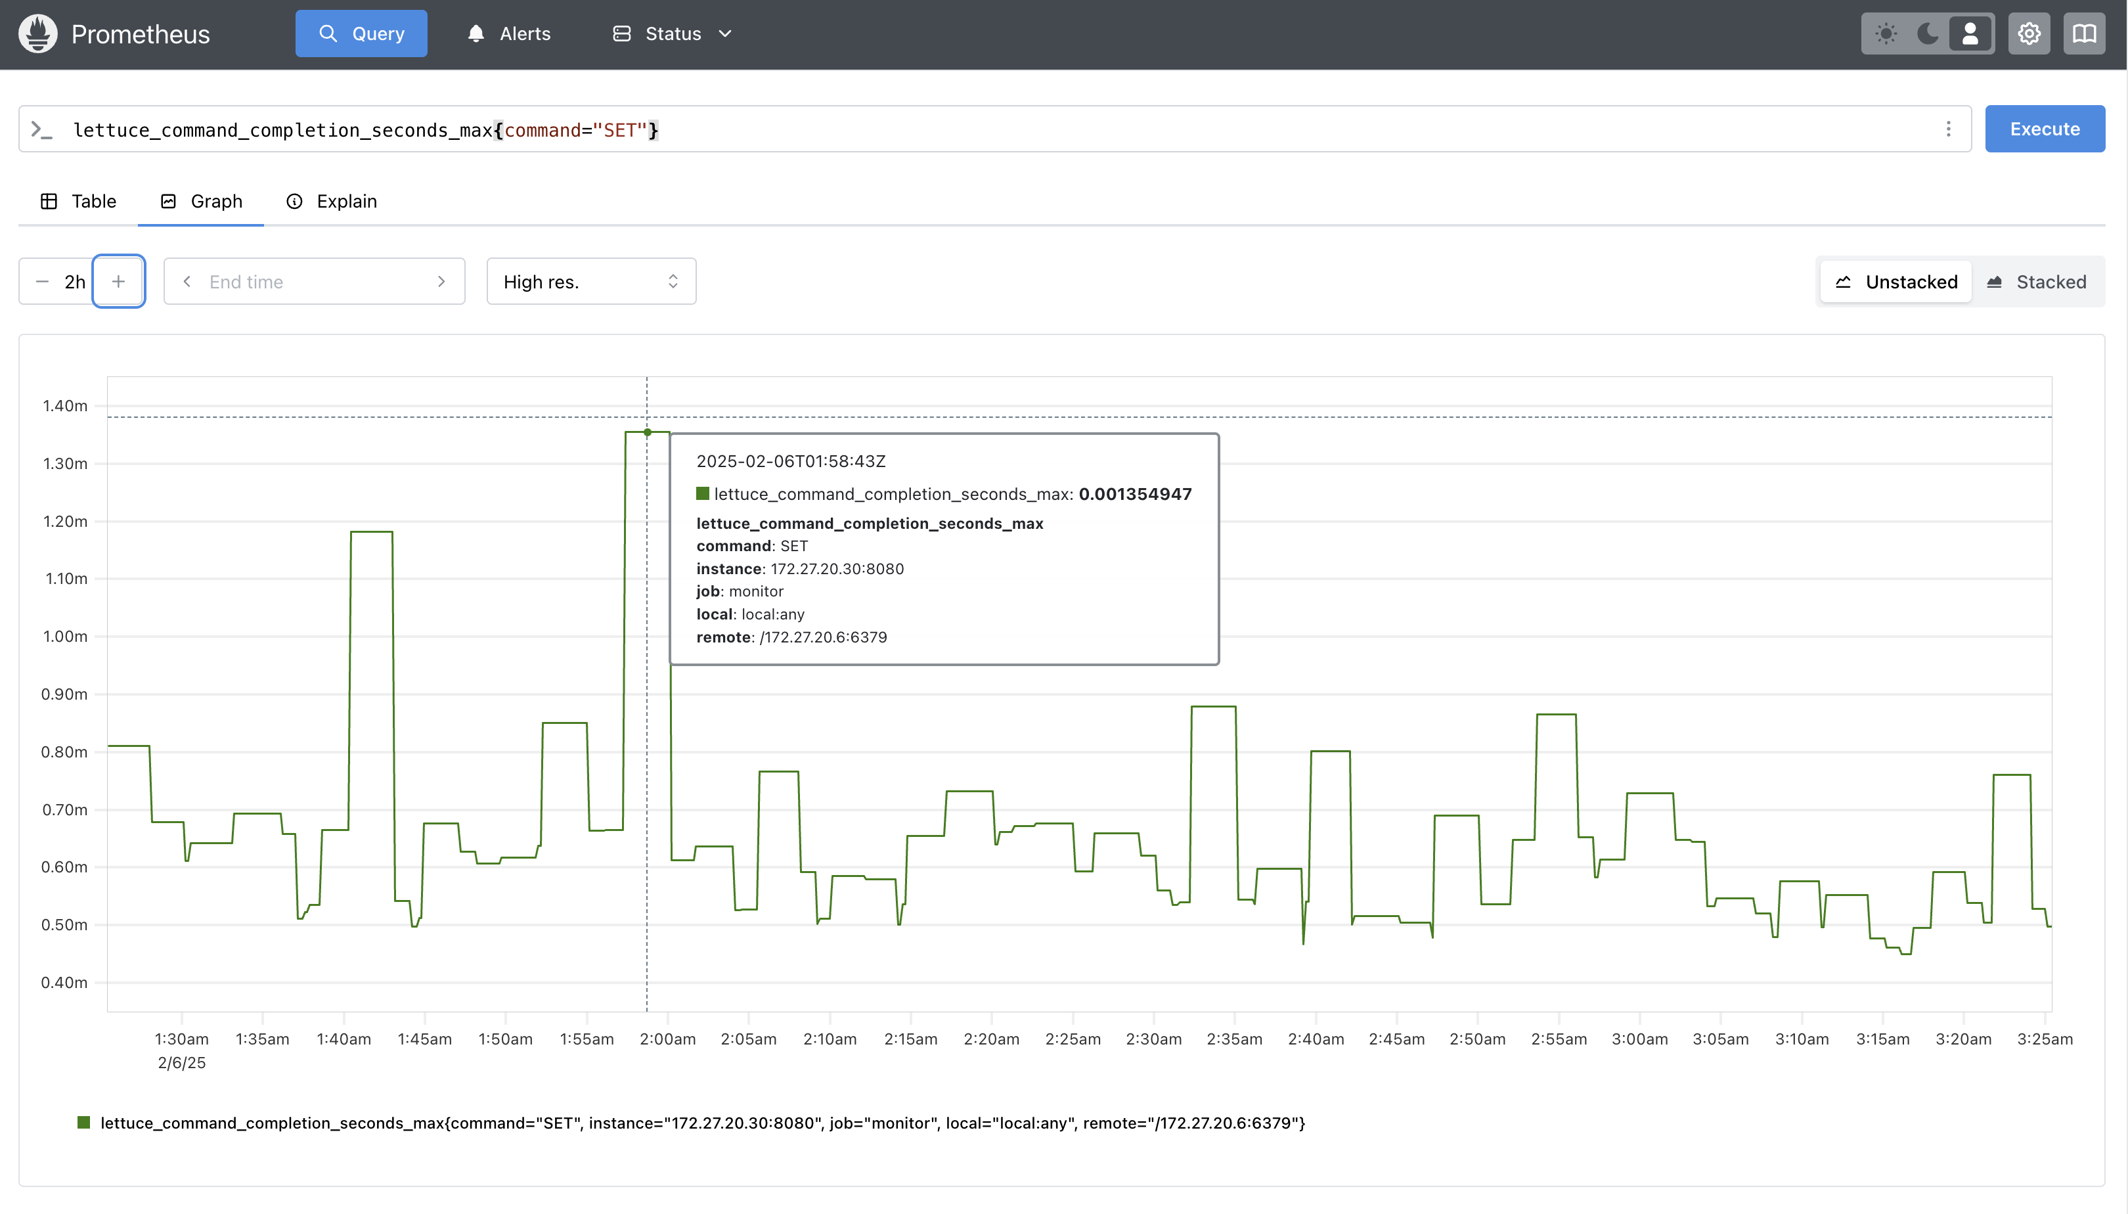Switch to the Table tab
The width and height of the screenshot is (2128, 1214).
click(78, 201)
